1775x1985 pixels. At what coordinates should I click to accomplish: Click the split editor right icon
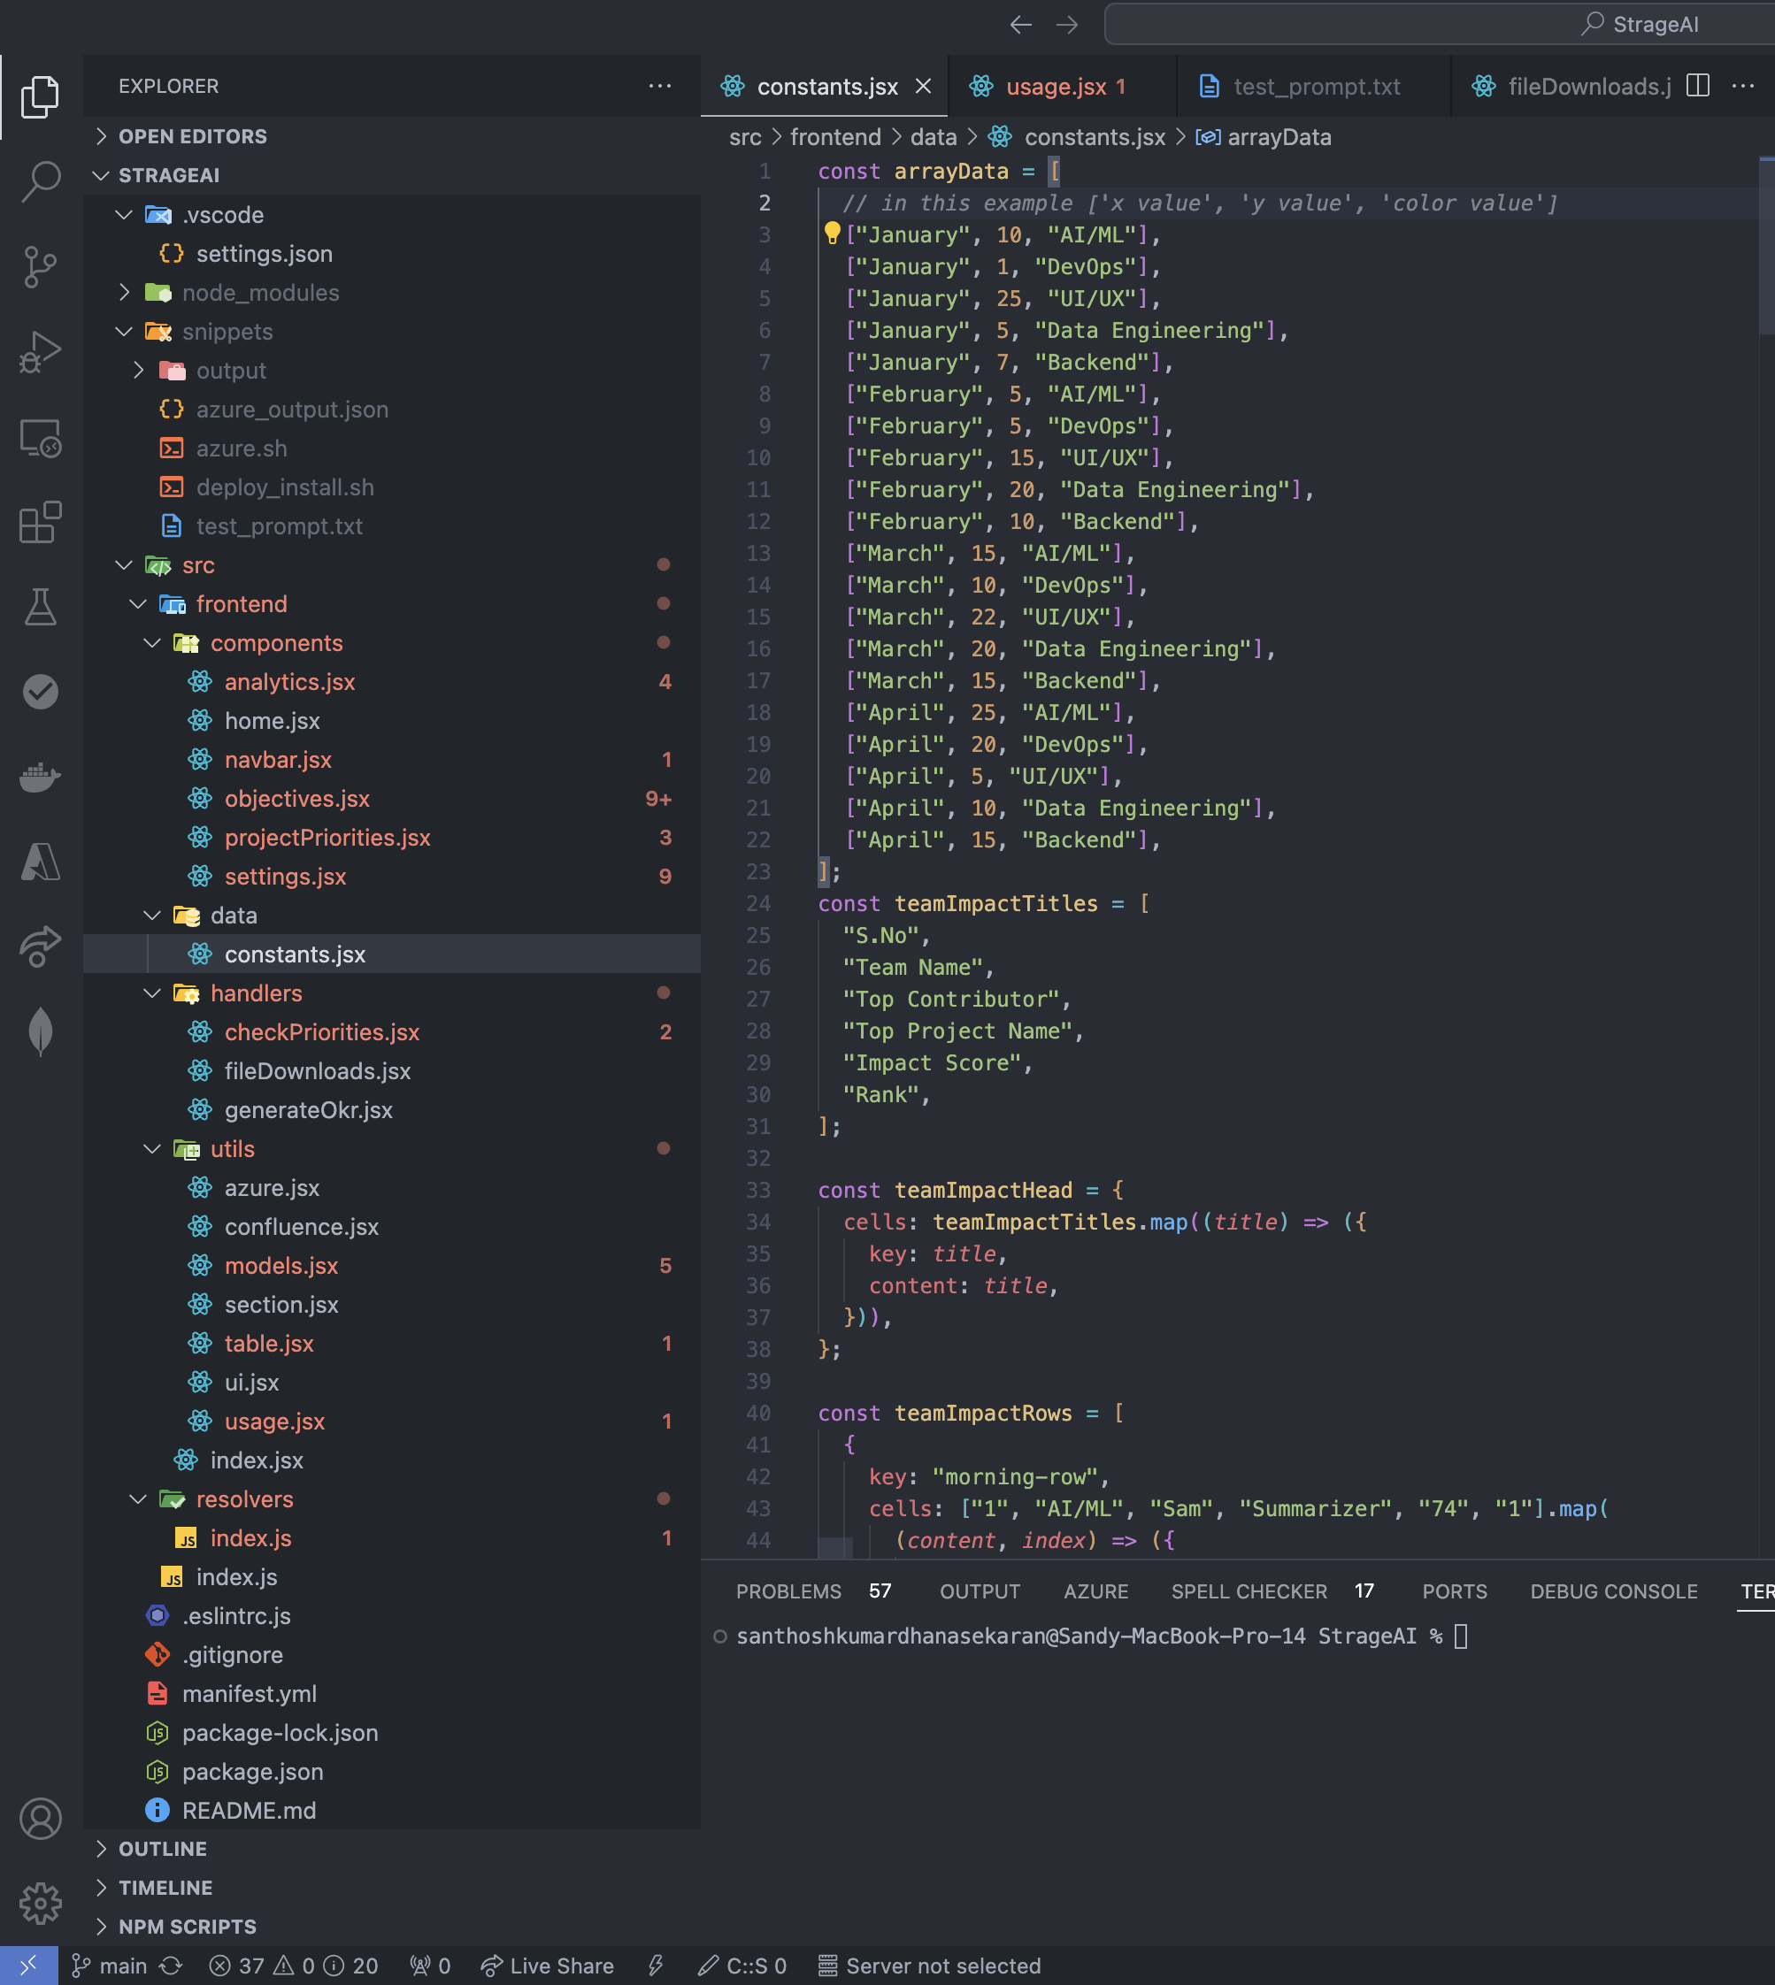tap(1697, 86)
